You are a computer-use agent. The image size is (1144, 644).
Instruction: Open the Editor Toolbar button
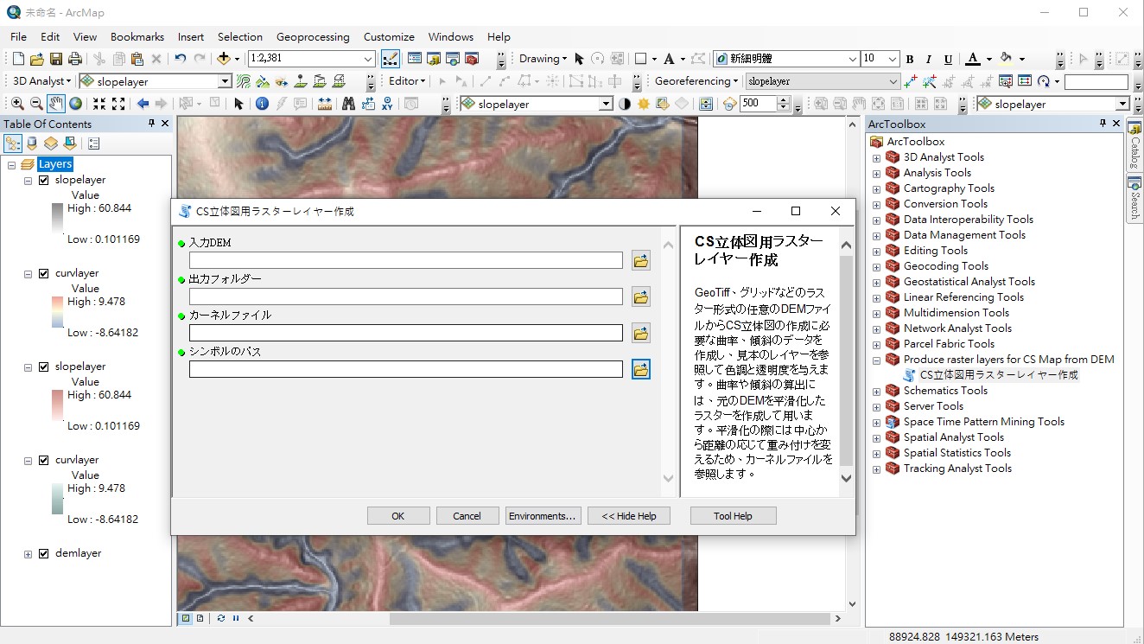pos(390,59)
